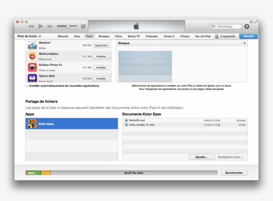Image resolution: width=273 pixels, height=201 pixels.
Task: Click the Apps segment of capacity bar
Action: point(33,173)
